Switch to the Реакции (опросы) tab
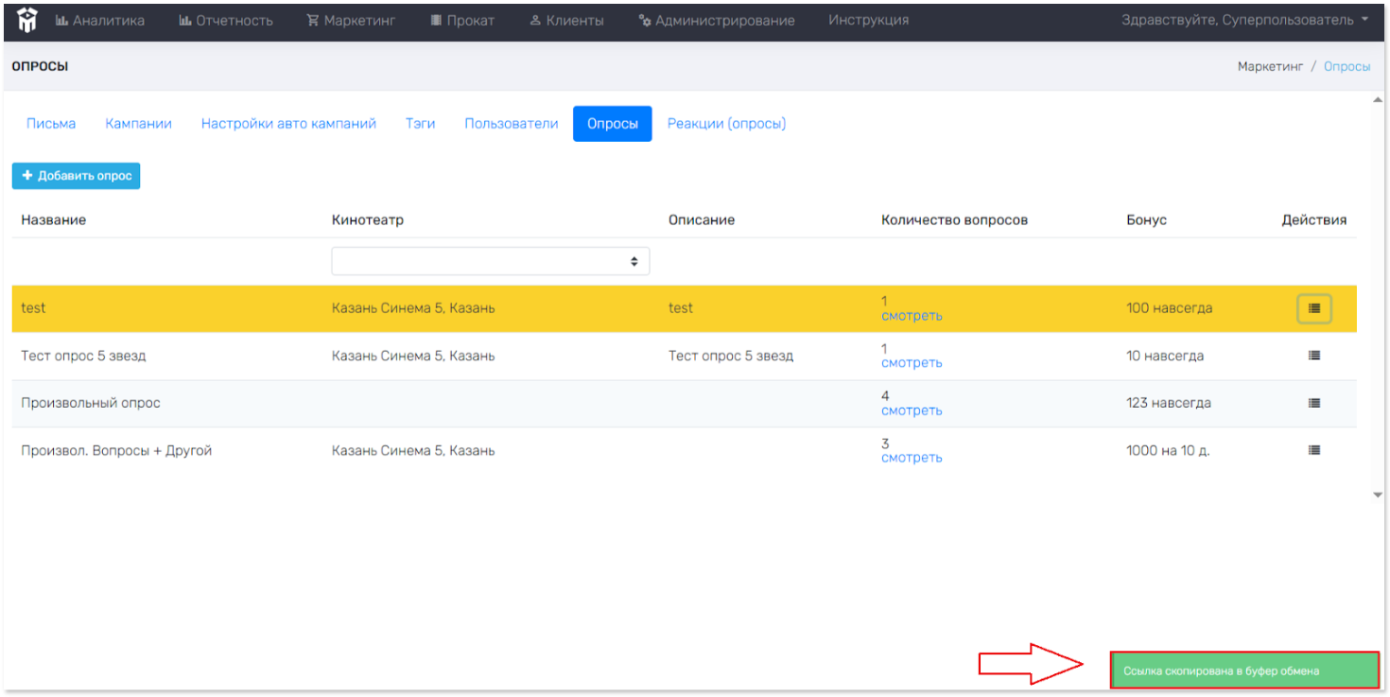 coord(726,123)
